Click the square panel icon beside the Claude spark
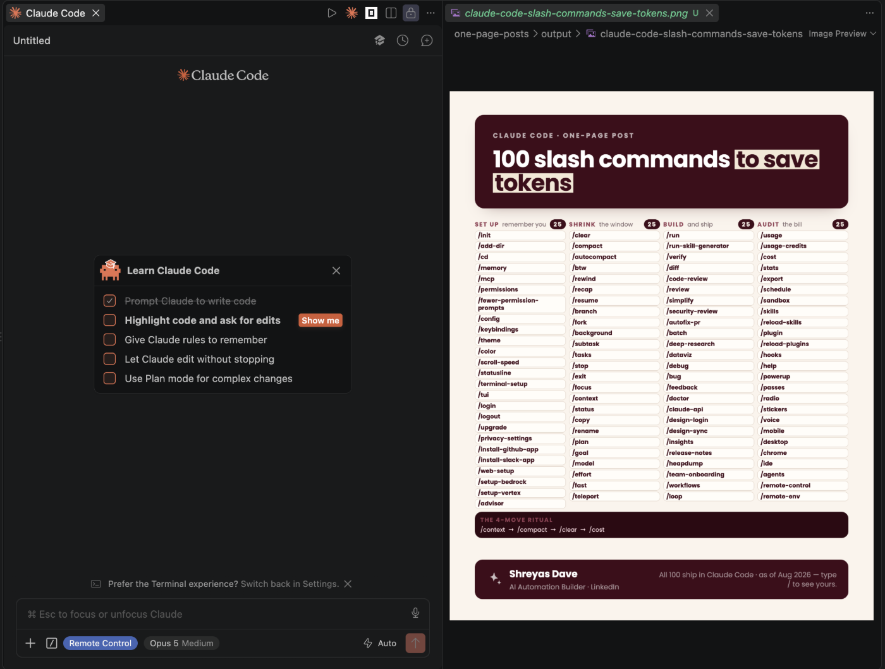 372,13
